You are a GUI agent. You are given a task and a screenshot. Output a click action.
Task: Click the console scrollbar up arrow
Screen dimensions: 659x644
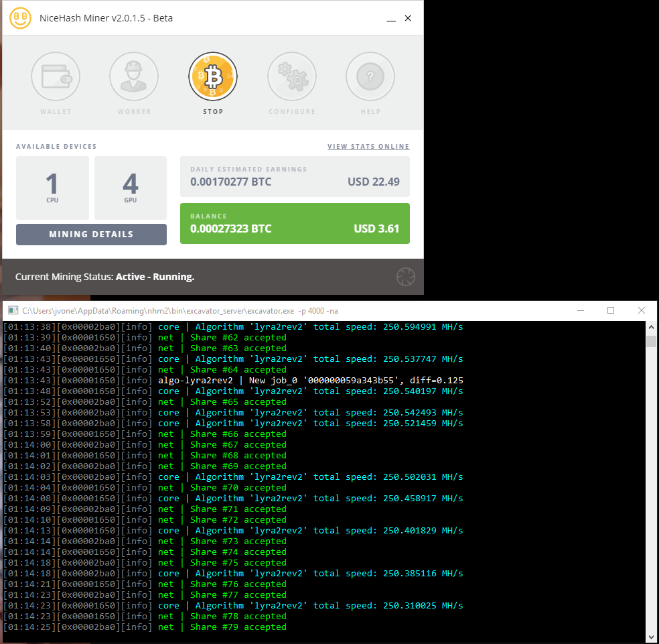[651, 327]
